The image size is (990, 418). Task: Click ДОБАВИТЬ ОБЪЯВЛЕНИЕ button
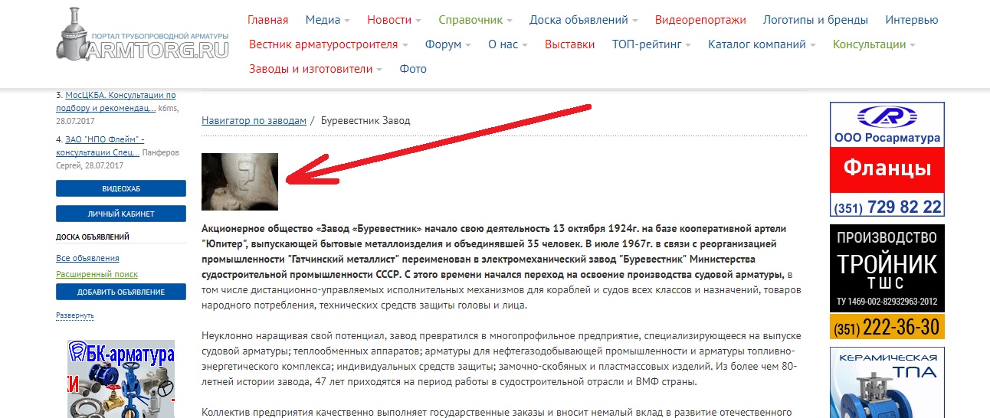[121, 292]
